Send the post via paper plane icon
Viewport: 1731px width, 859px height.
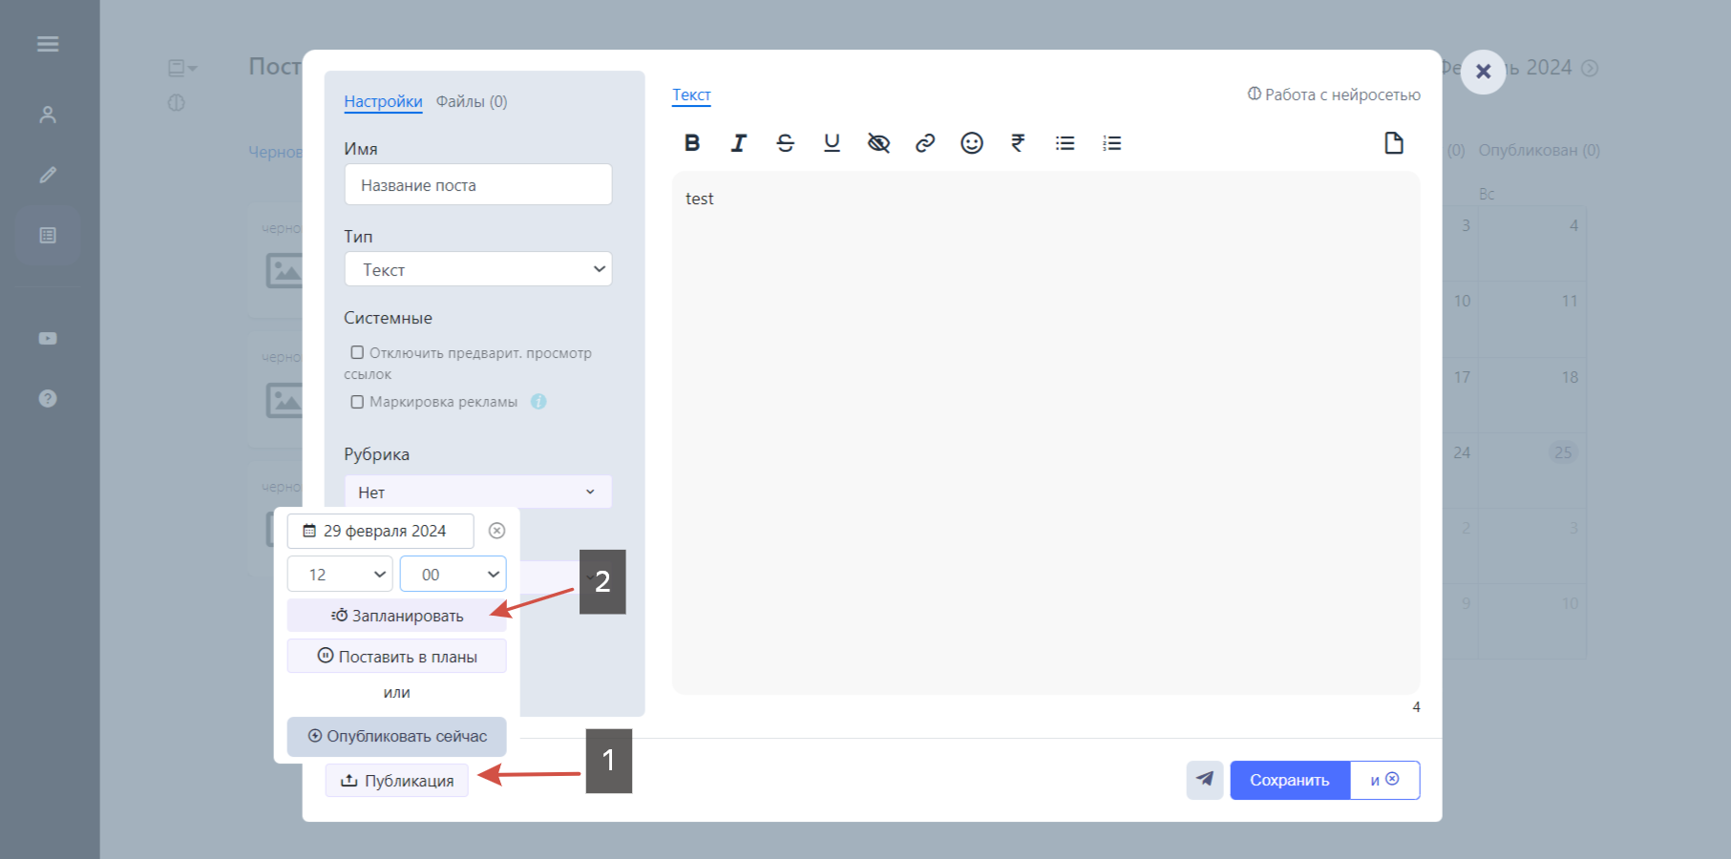click(x=1205, y=780)
